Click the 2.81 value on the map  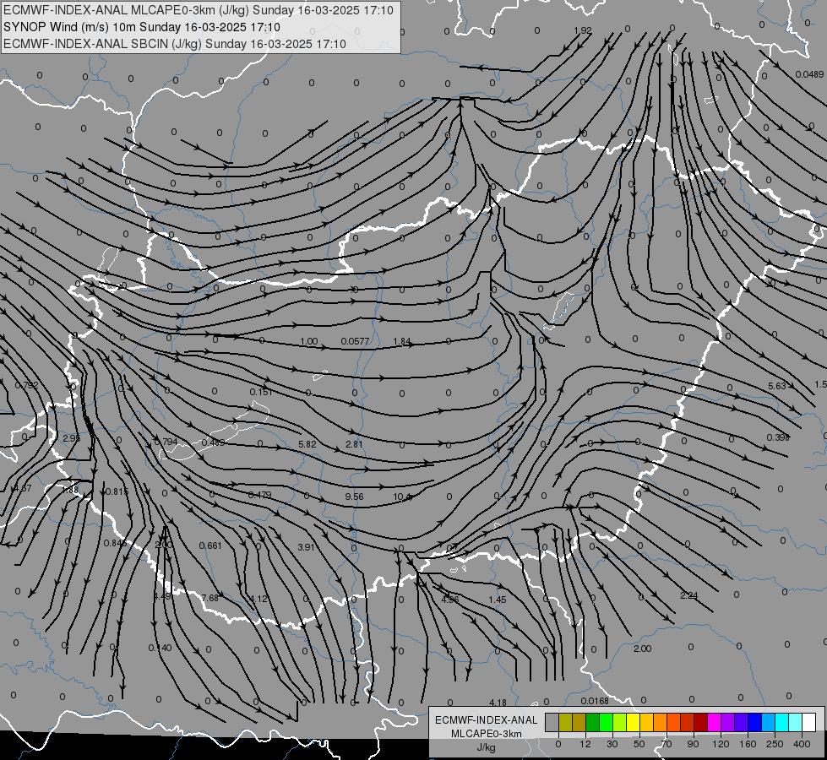click(354, 444)
